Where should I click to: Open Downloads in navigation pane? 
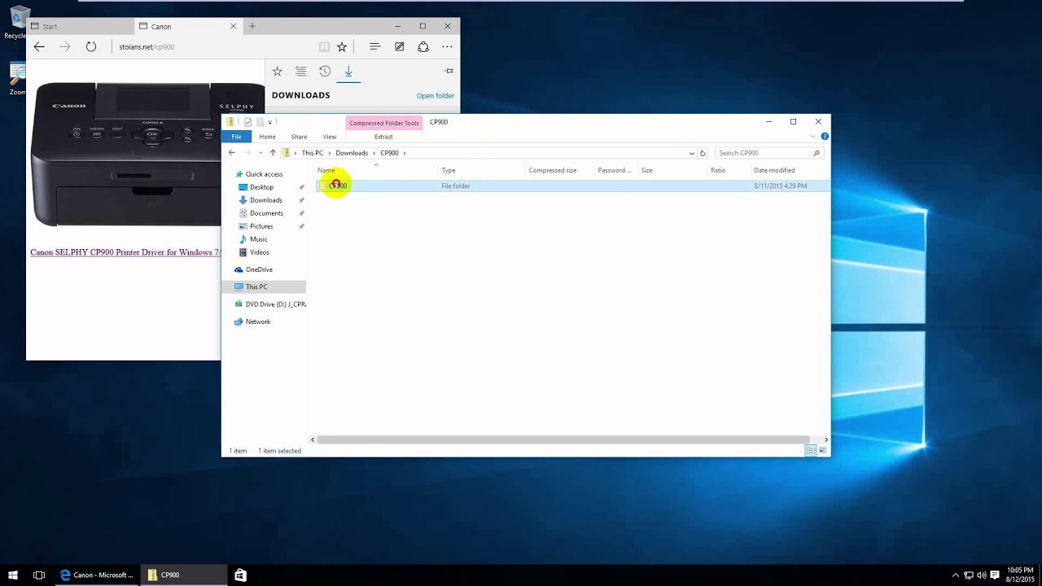(266, 200)
